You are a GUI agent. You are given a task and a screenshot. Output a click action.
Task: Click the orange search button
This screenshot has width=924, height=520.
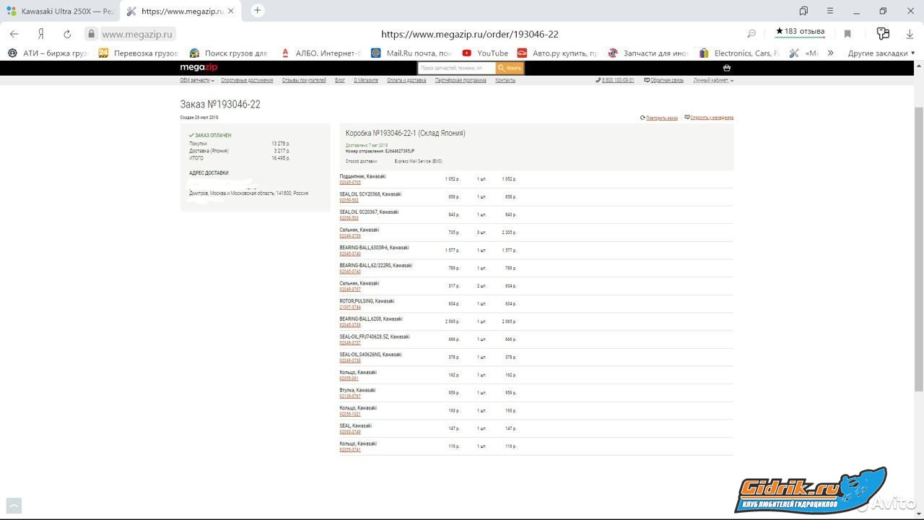point(510,68)
